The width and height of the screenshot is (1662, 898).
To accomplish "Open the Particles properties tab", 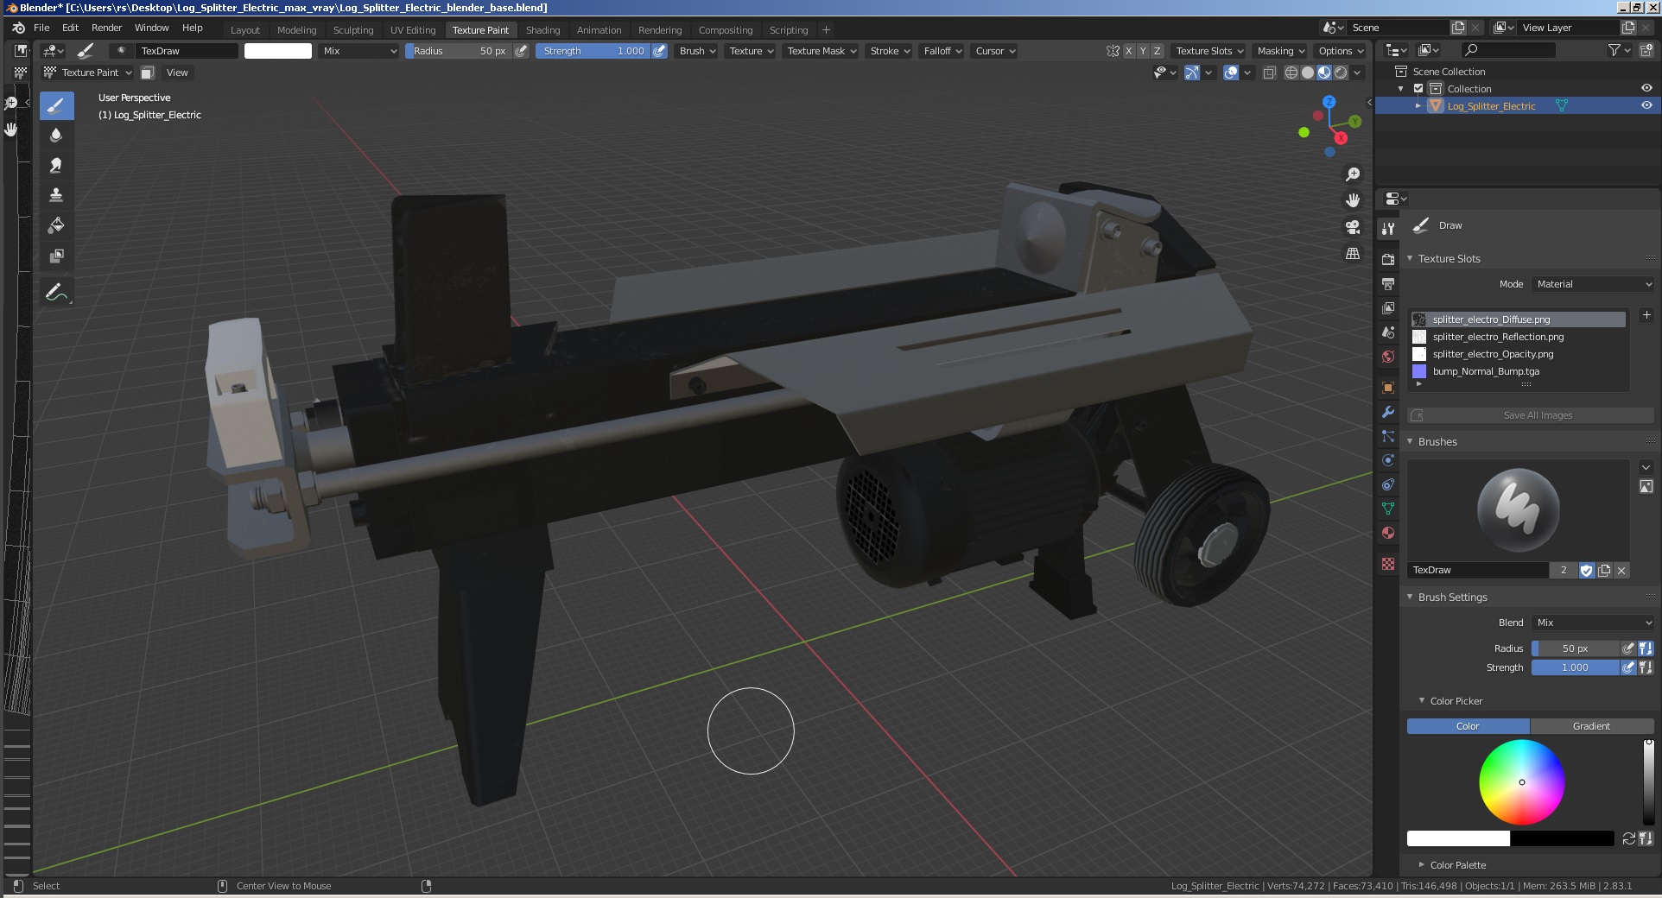I will tap(1388, 436).
